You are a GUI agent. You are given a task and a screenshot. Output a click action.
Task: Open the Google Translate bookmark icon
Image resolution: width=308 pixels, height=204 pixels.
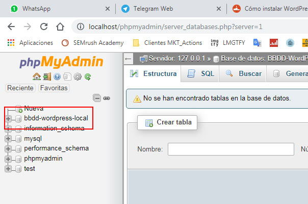257,43
